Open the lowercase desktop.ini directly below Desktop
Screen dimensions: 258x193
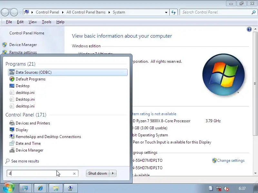click(x=68, y=93)
